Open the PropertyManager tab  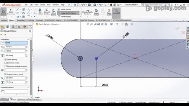click(8, 27)
